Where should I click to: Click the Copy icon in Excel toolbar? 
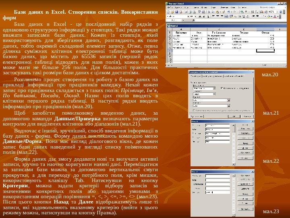(x=213, y=12)
